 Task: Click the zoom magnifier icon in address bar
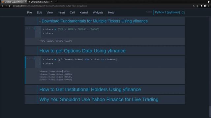click(194, 6)
